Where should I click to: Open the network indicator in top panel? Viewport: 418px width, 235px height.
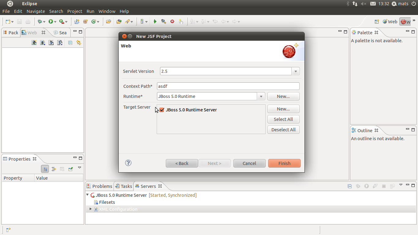(x=355, y=4)
